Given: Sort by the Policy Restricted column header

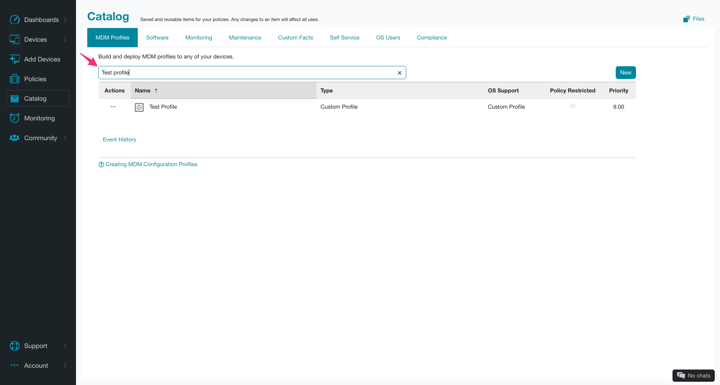Looking at the screenshot, I should [572, 90].
